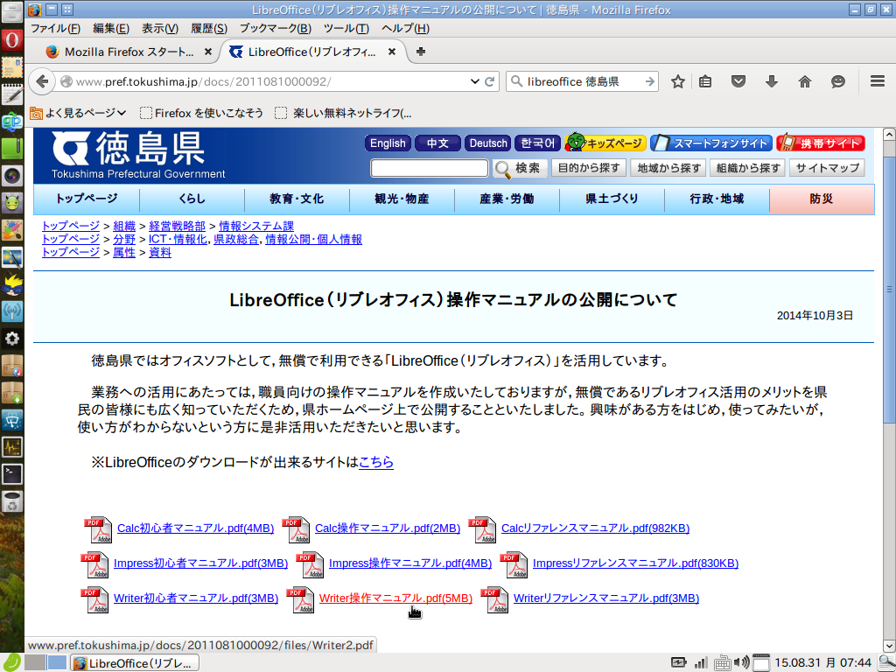Click the PDF icon for Writerリファレンスマニュアル
The height and width of the screenshot is (672, 896).
click(x=495, y=599)
